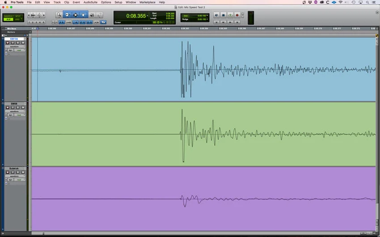Open the Marketplace menu

point(148,2)
